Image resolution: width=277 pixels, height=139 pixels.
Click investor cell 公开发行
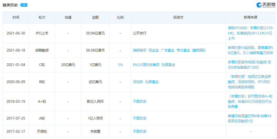(140, 33)
